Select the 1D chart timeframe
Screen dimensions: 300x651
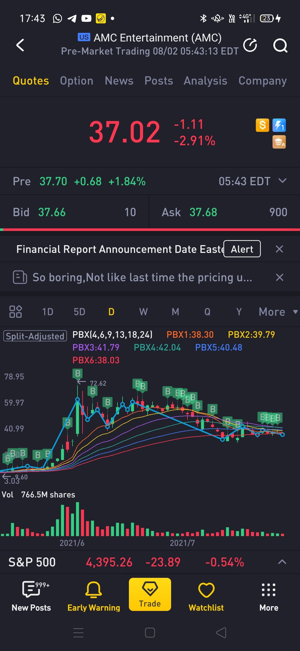tap(47, 312)
